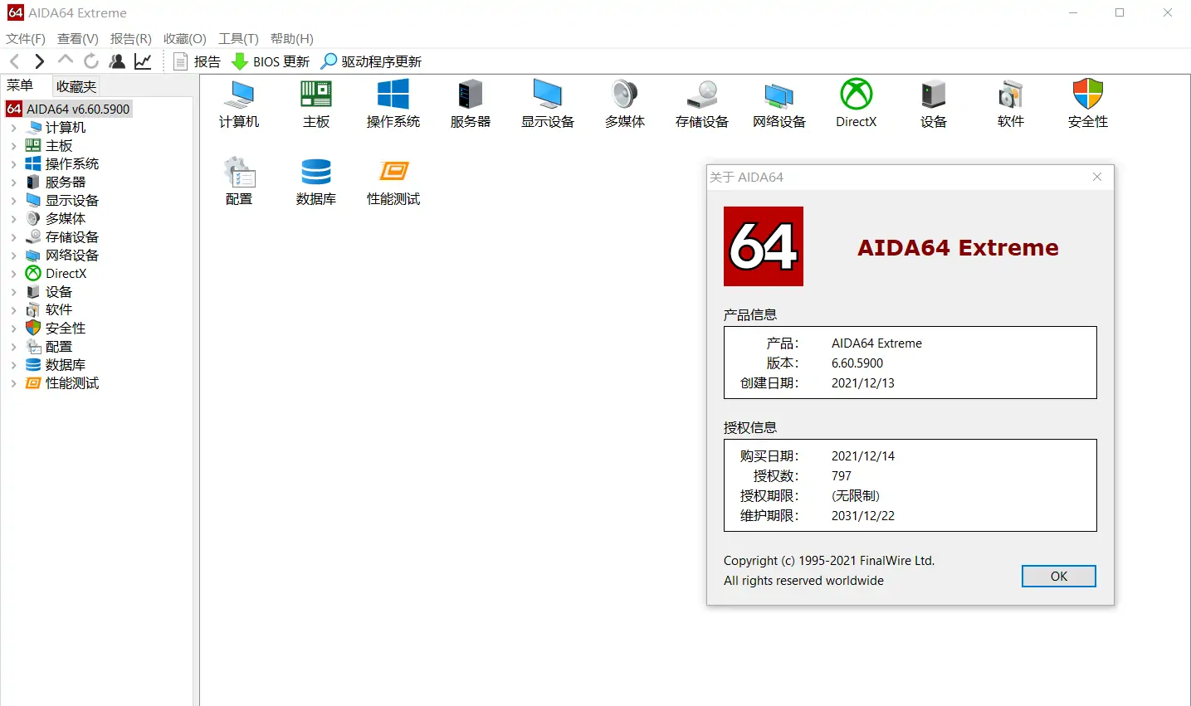
Task: Open the 操作系统 Windows icon in main pane
Action: pyautogui.click(x=393, y=105)
